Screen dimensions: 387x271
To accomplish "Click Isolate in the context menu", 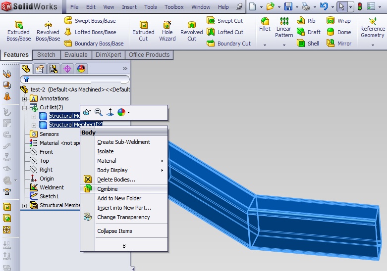I will [x=124, y=151].
